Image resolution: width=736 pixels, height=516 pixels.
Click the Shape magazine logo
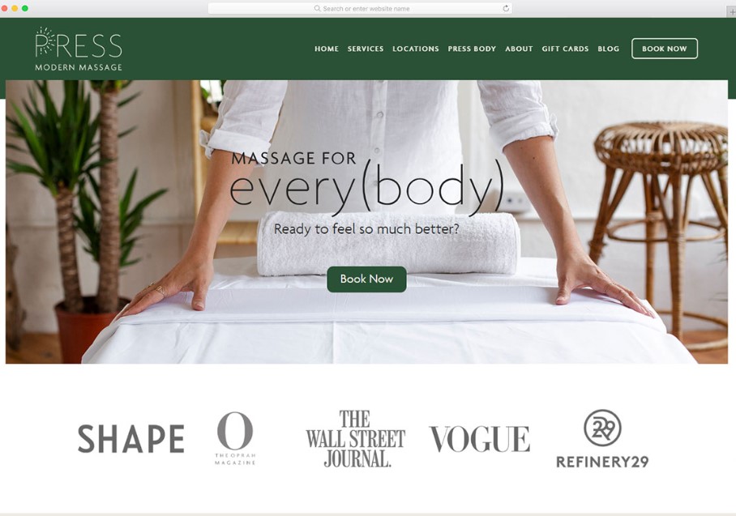[131, 439]
